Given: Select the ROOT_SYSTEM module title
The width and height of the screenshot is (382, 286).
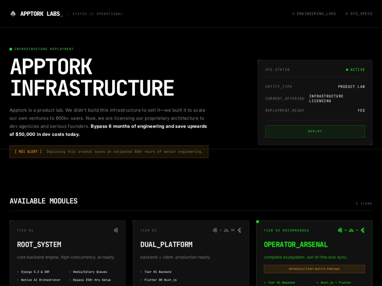Looking at the screenshot, I should point(39,244).
